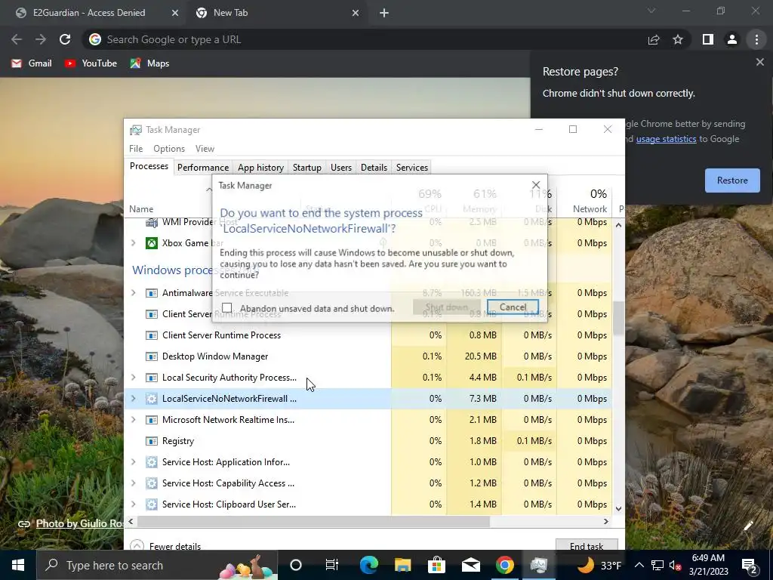
Task: Expand LocalServiceNoNetworkFirewall row
Action: [133, 399]
